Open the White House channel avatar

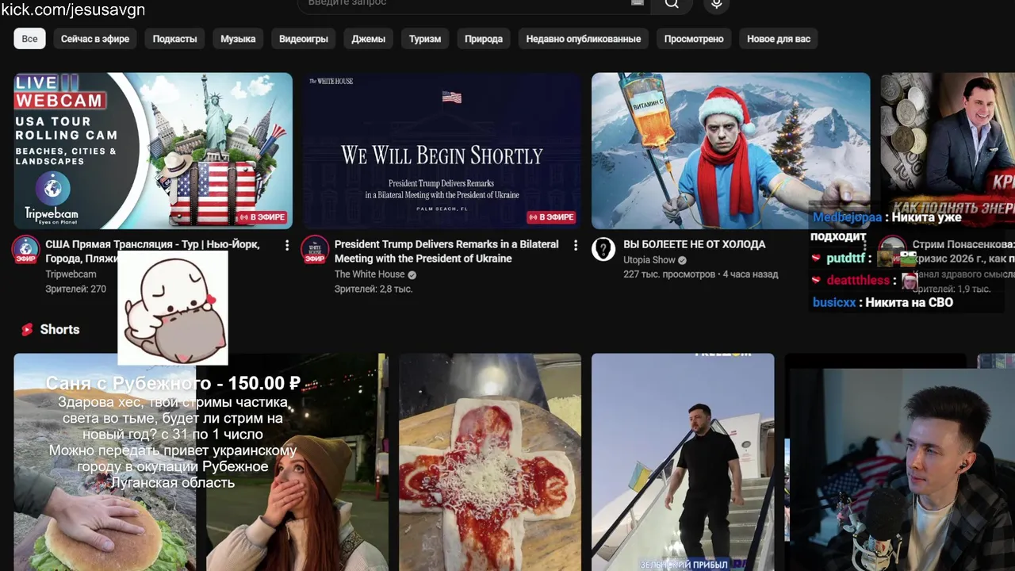click(315, 250)
